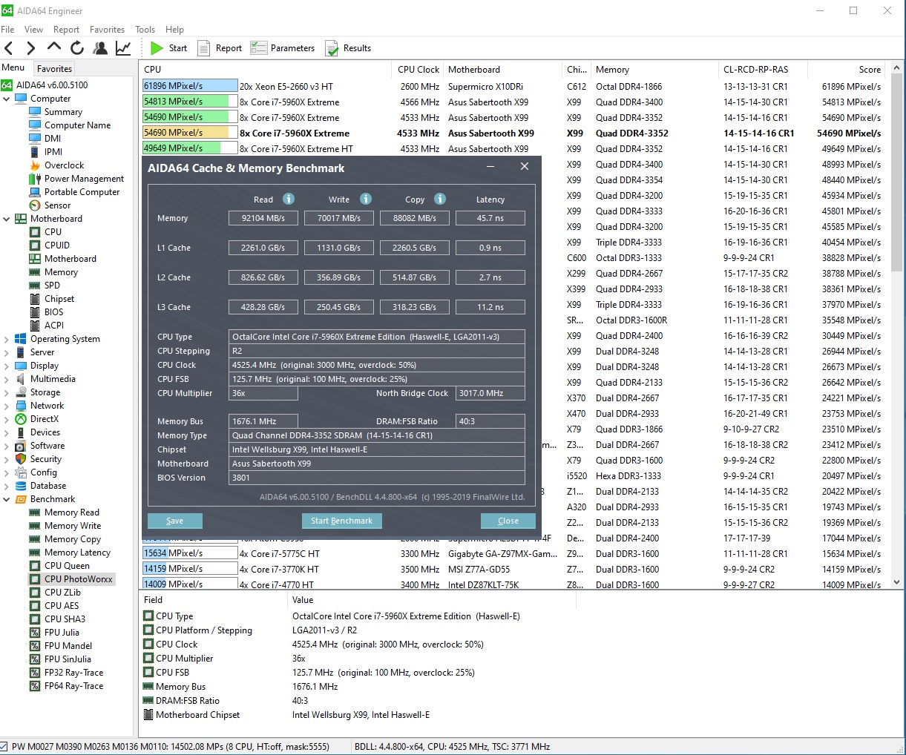Image resolution: width=906 pixels, height=755 pixels.
Task: Click the Memory Latency value 45.7 ns
Action: (490, 218)
